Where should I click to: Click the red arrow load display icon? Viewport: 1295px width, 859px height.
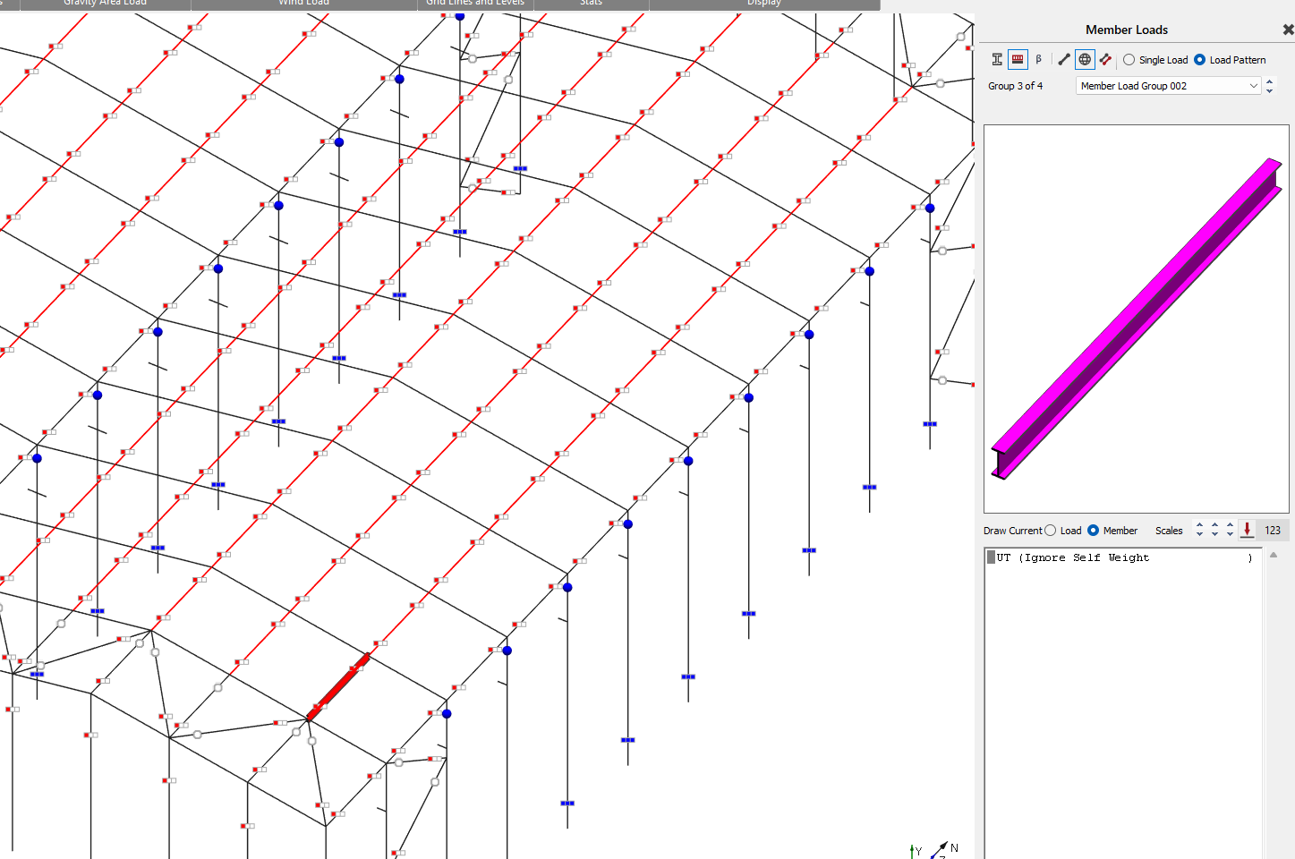point(1247,530)
